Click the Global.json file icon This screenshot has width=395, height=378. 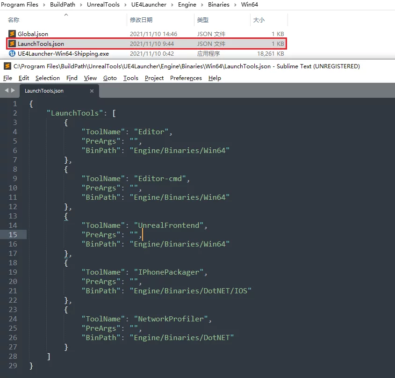(12, 34)
